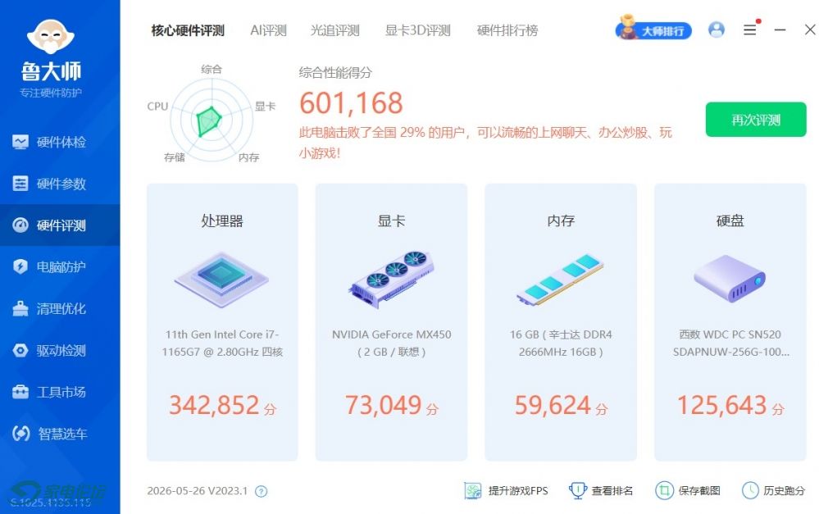Image resolution: width=819 pixels, height=514 pixels.
Task: Open the user account avatar icon
Action: [x=716, y=30]
